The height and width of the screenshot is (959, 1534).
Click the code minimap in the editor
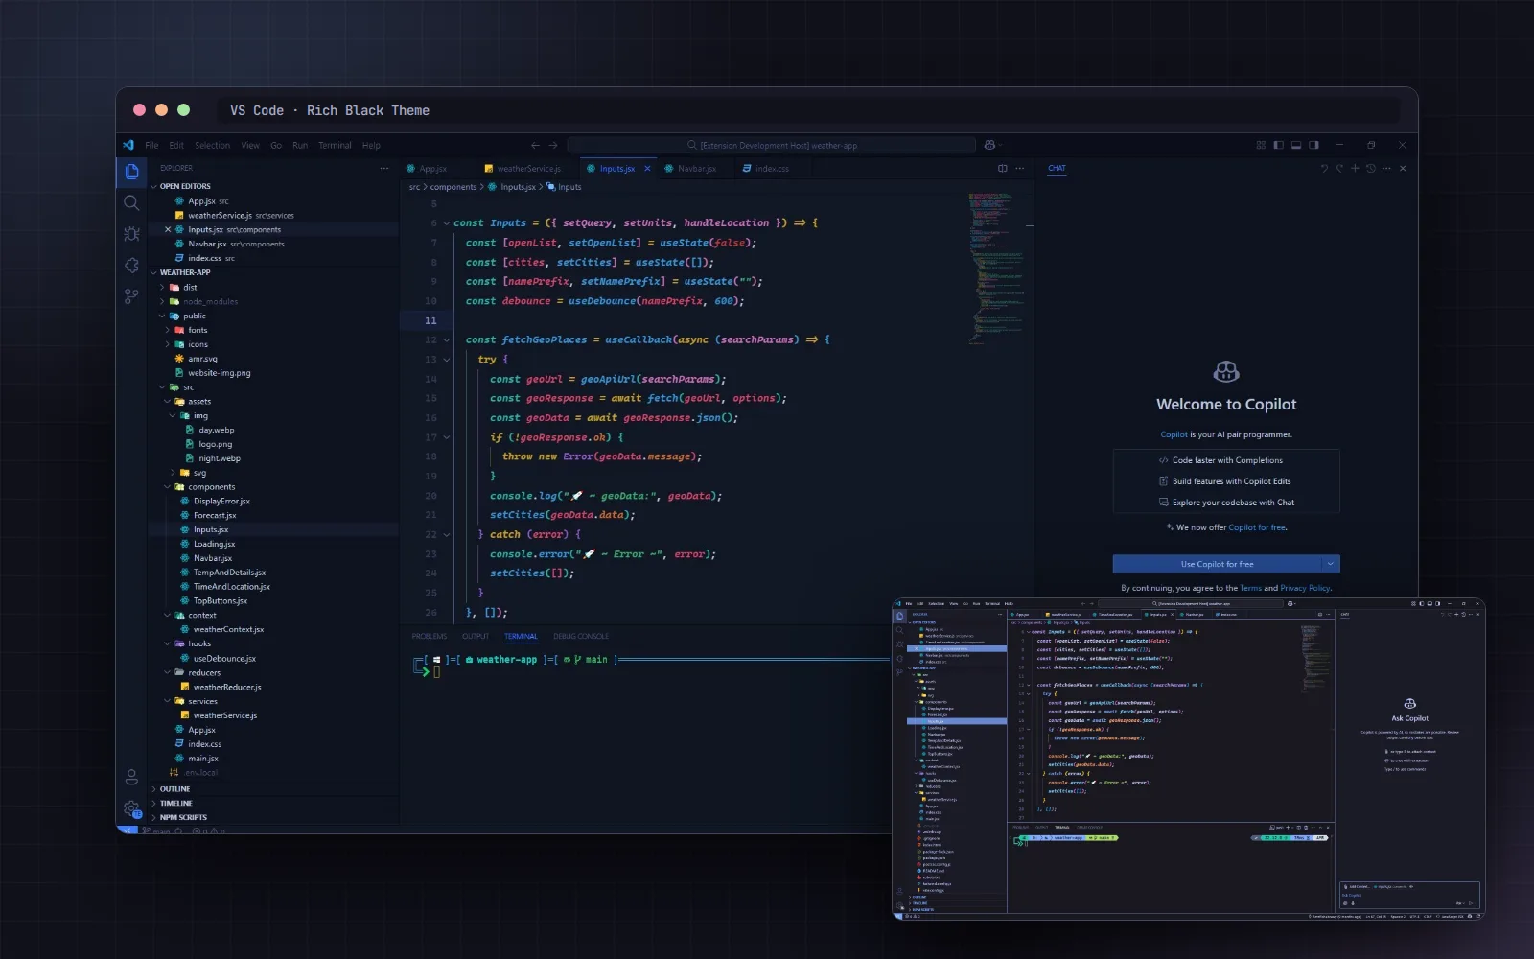995,268
